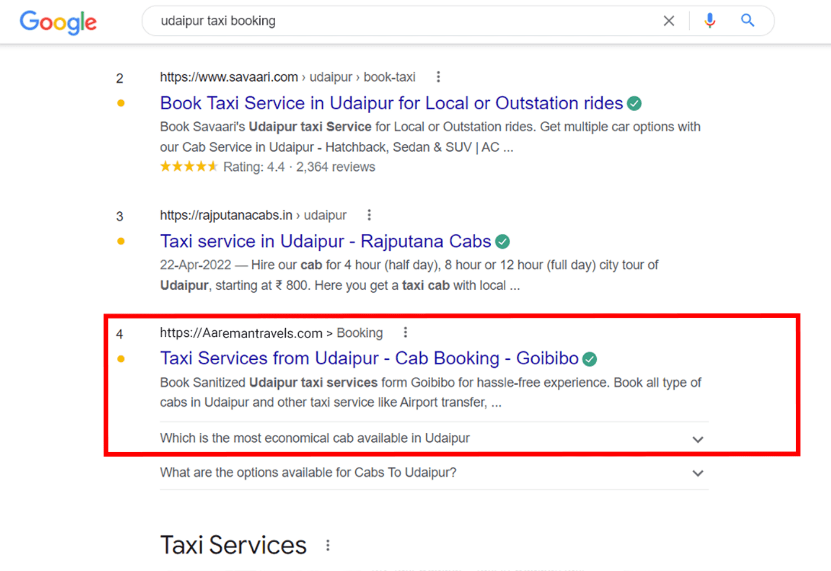Open Taxi Services from Udaipur Goibibo link
831x571 pixels.
(369, 359)
